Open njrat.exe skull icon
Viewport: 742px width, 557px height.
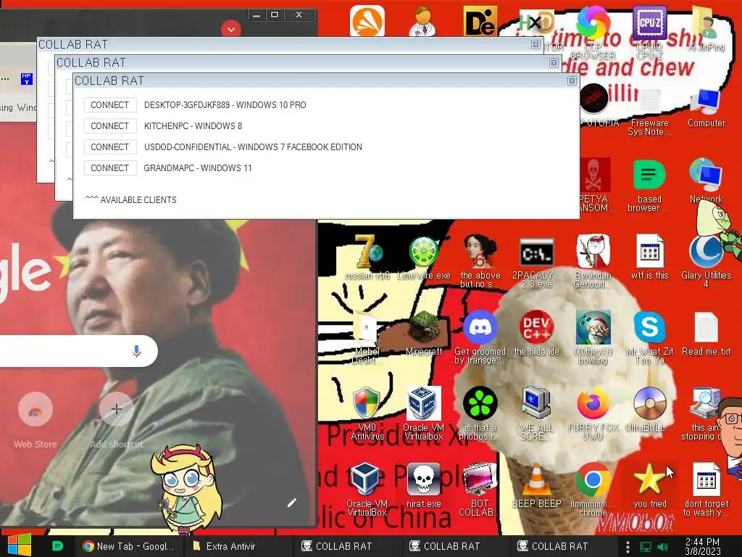coord(423,485)
